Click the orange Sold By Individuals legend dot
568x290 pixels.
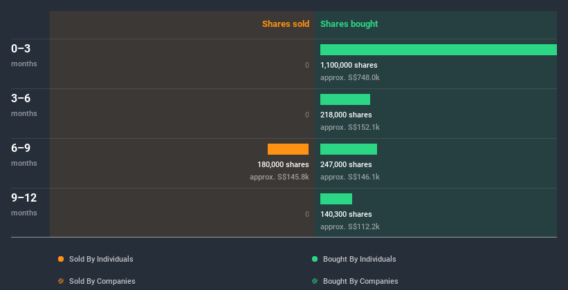pyautogui.click(x=61, y=259)
